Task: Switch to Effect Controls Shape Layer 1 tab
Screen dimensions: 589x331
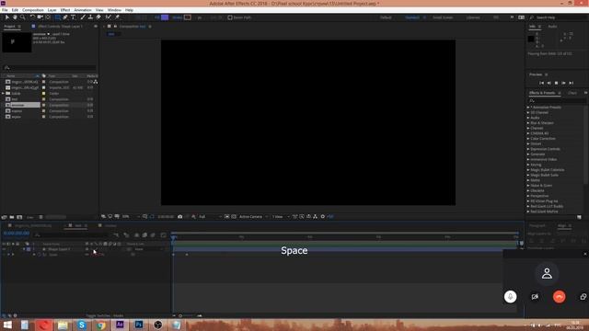Action: tap(60, 27)
